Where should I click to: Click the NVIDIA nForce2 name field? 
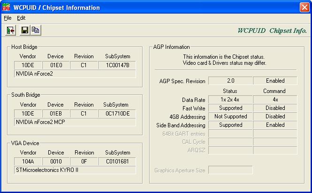tap(75, 74)
